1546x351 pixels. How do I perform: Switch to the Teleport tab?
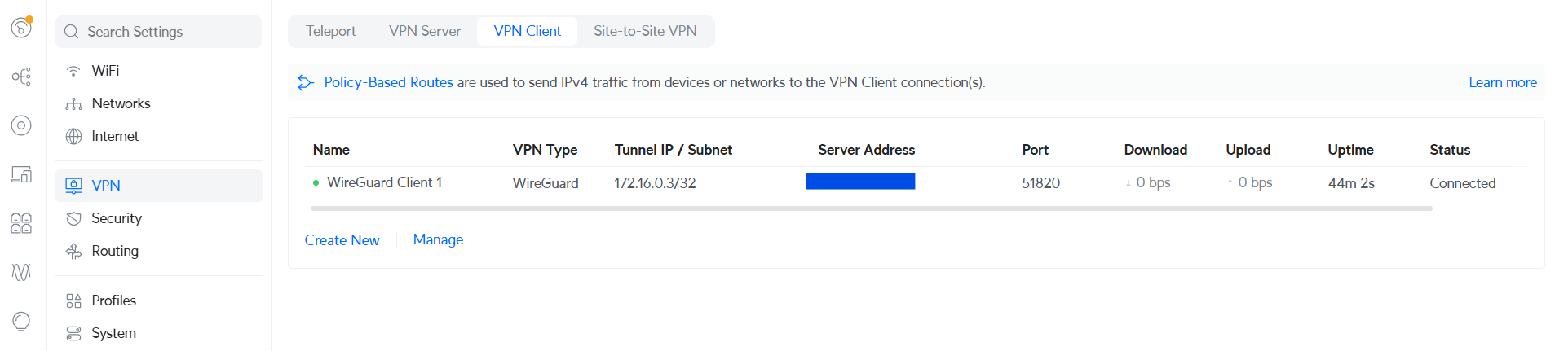tap(330, 31)
